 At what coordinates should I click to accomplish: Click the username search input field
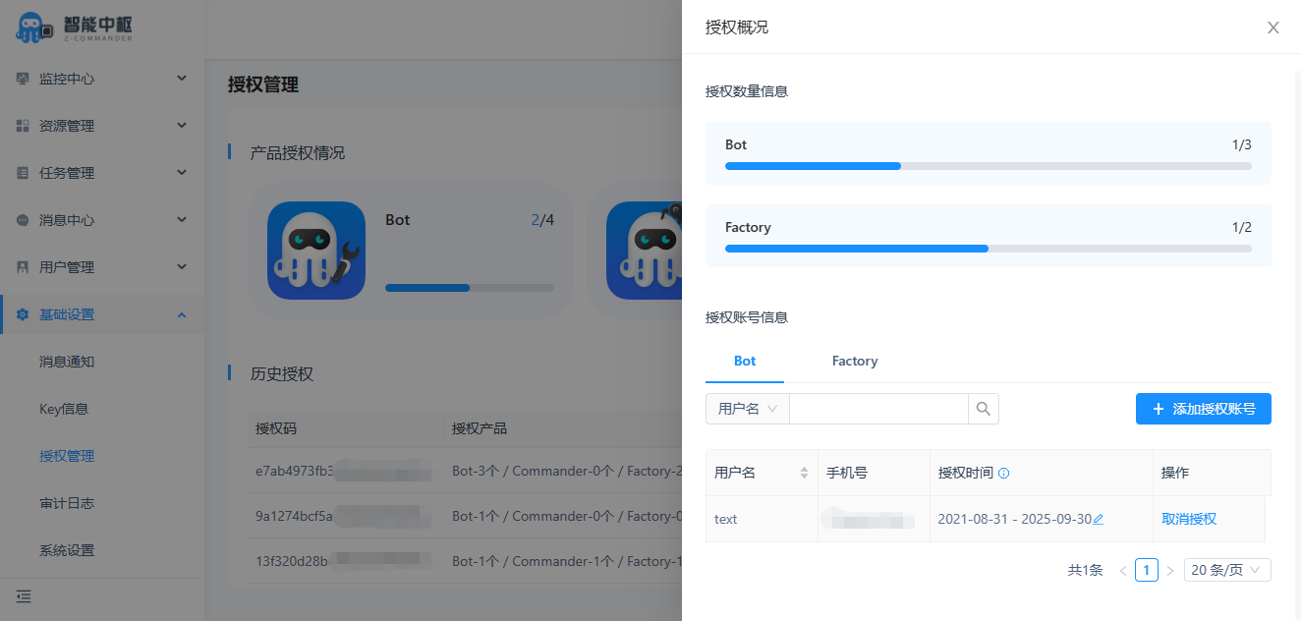click(878, 409)
